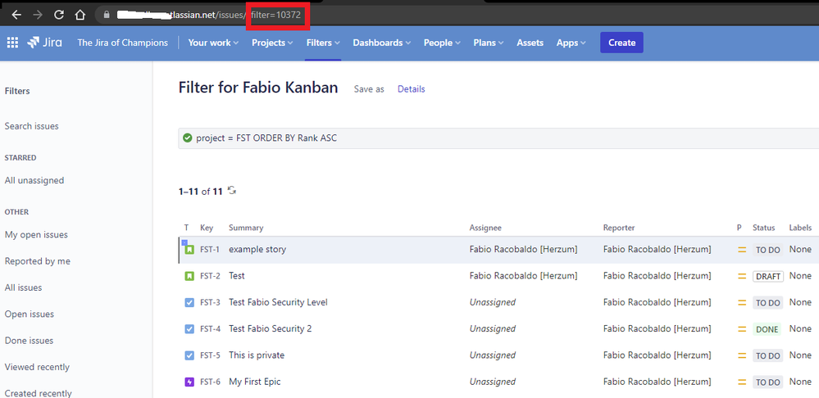
Task: Click The Jira of Champions site name
Action: tap(123, 43)
